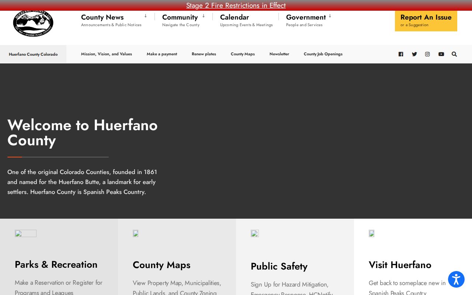Image resolution: width=472 pixels, height=295 pixels.
Task: Click the Public Safety card image
Action: tap(255, 233)
